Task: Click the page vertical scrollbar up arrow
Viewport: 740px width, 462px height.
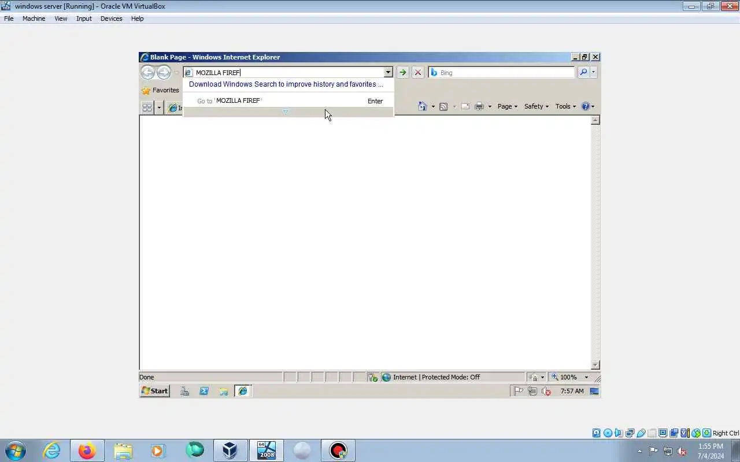Action: (x=595, y=120)
